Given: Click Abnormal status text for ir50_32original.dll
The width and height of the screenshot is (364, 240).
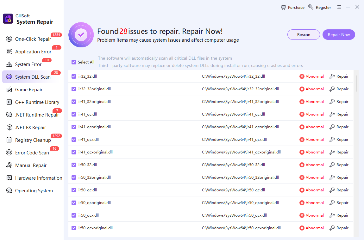Looking at the screenshot, I should tap(315, 177).
